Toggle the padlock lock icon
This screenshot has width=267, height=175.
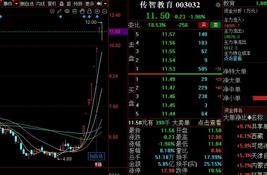[x=89, y=12]
